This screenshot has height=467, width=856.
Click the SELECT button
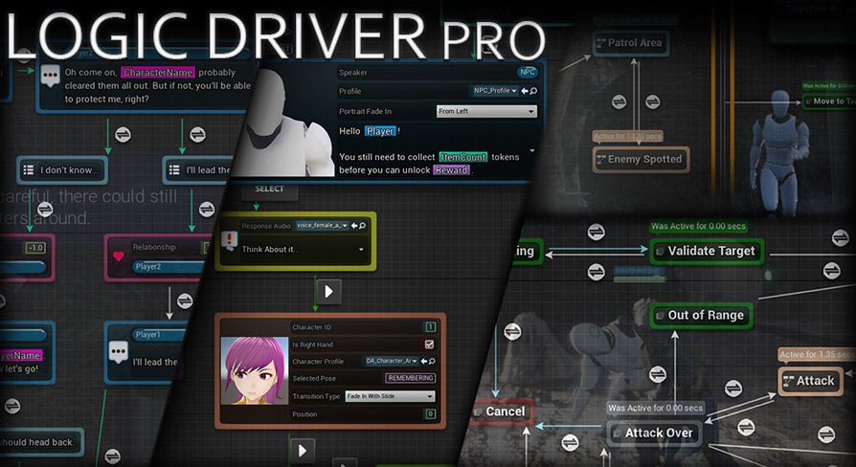(270, 189)
